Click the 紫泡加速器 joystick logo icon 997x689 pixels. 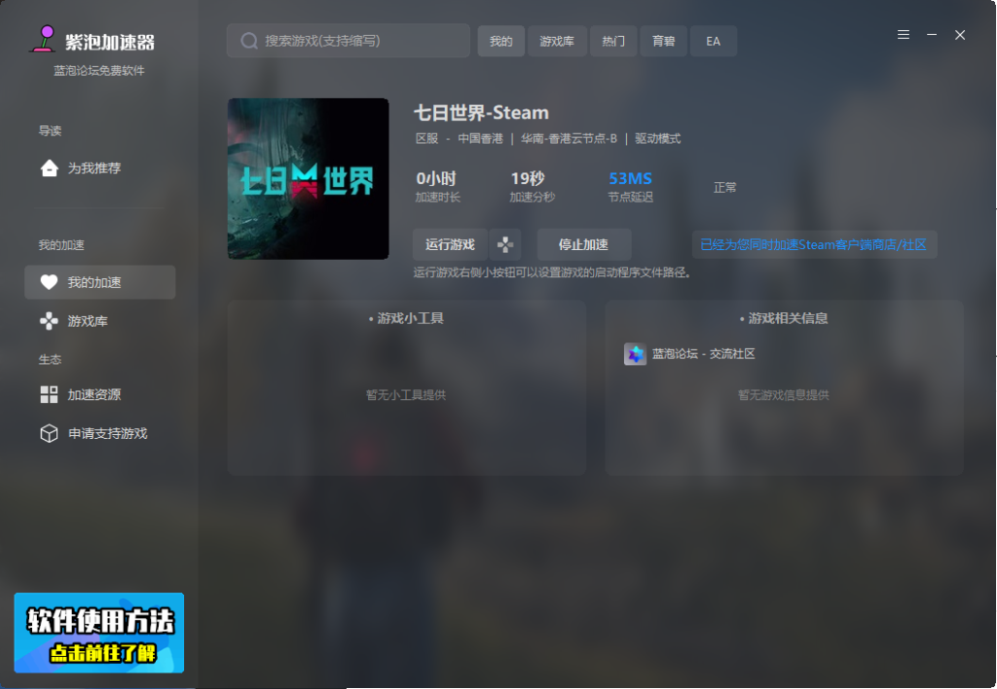(x=44, y=39)
